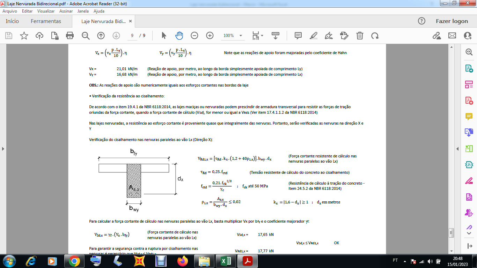Open the Redact tool in right panel
This screenshot has height=268, width=477.
click(x=469, y=181)
